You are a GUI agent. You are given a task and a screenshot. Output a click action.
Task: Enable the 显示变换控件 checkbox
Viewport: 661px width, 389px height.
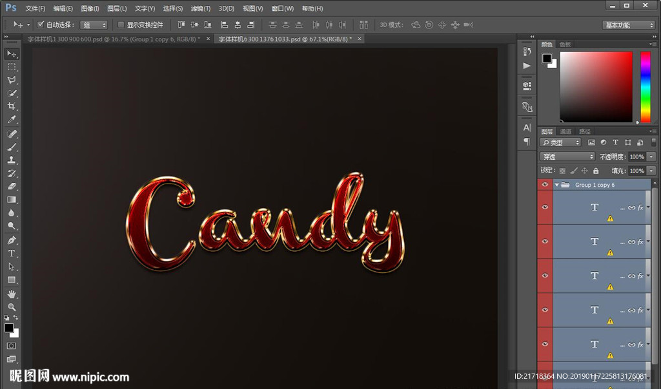(x=121, y=24)
